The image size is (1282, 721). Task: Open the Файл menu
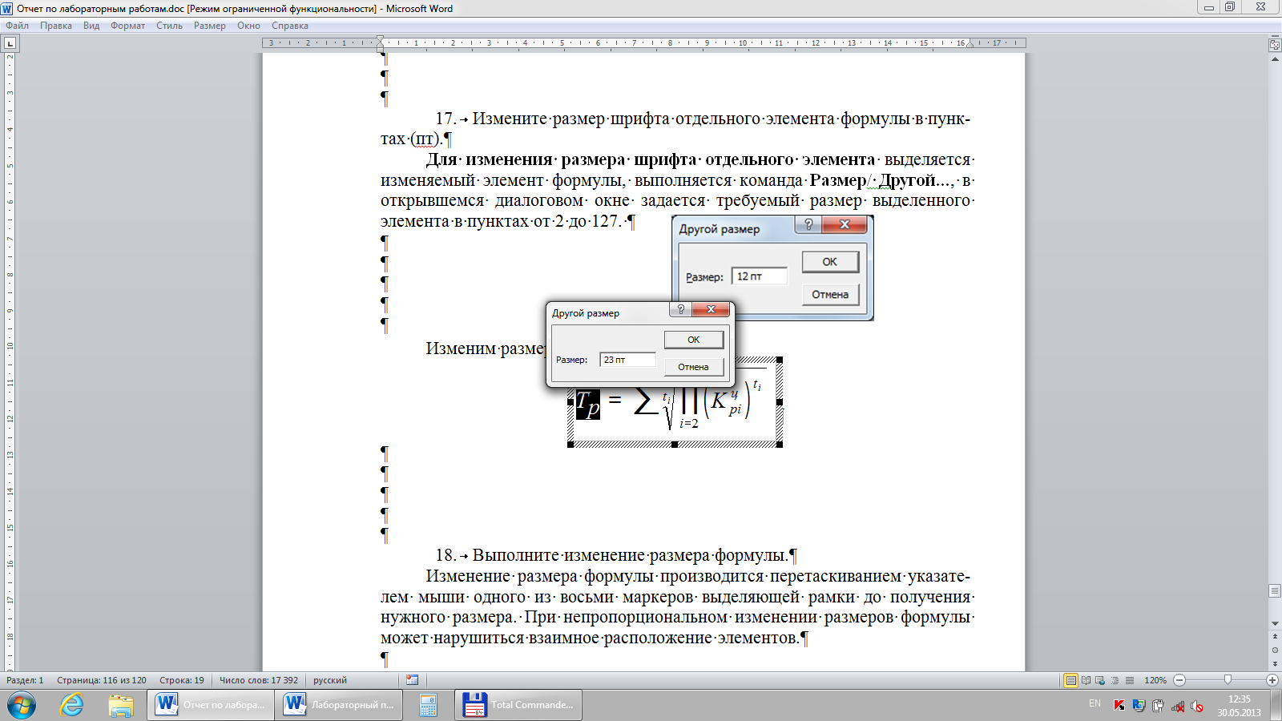17,26
